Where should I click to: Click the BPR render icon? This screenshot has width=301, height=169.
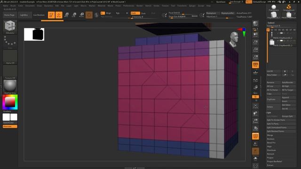tap(255, 23)
